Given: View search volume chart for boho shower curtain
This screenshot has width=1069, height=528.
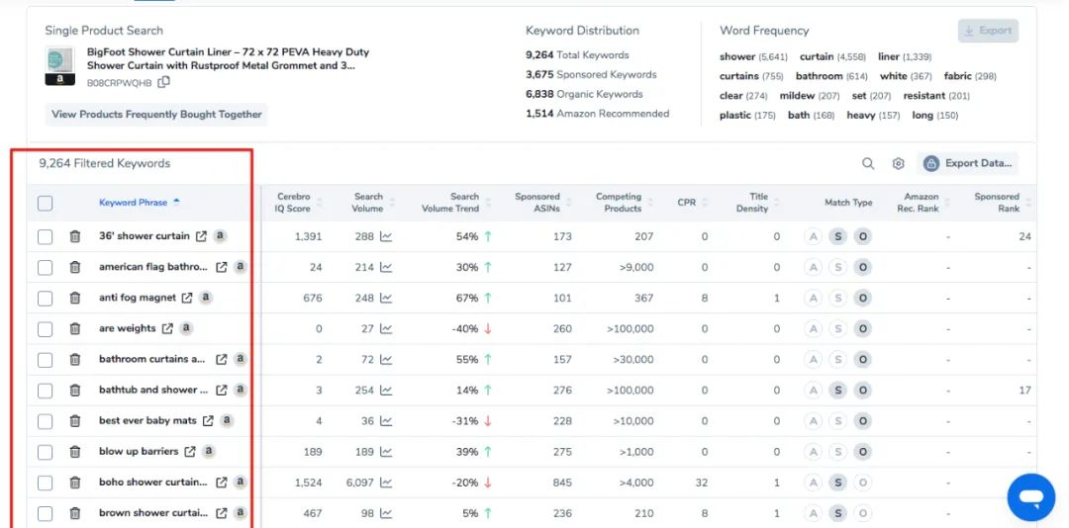Looking at the screenshot, I should pos(386,483).
